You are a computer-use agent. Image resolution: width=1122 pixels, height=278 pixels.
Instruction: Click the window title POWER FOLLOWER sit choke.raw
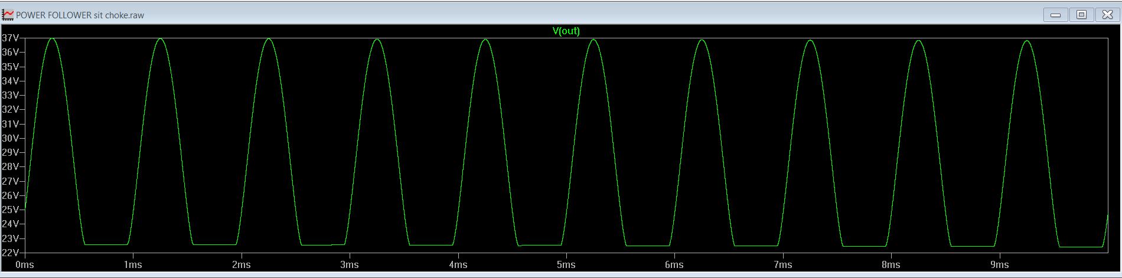pos(80,15)
